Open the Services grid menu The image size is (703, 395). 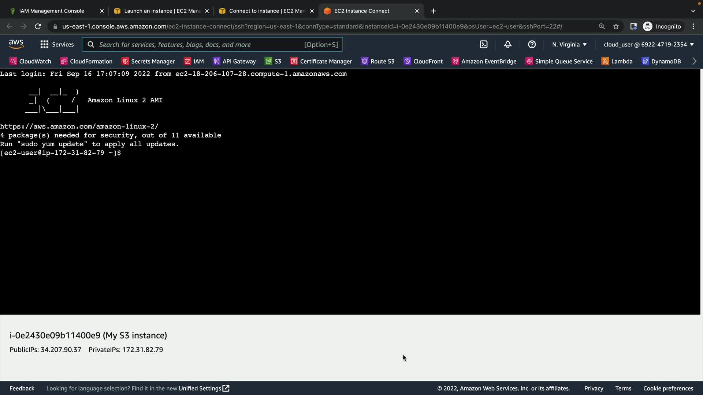click(x=57, y=45)
